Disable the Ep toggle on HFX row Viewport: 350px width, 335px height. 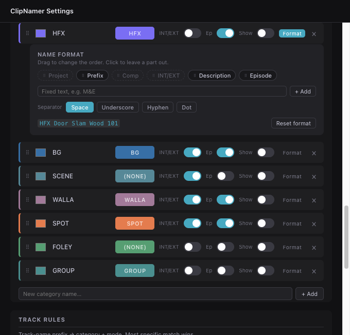click(225, 33)
